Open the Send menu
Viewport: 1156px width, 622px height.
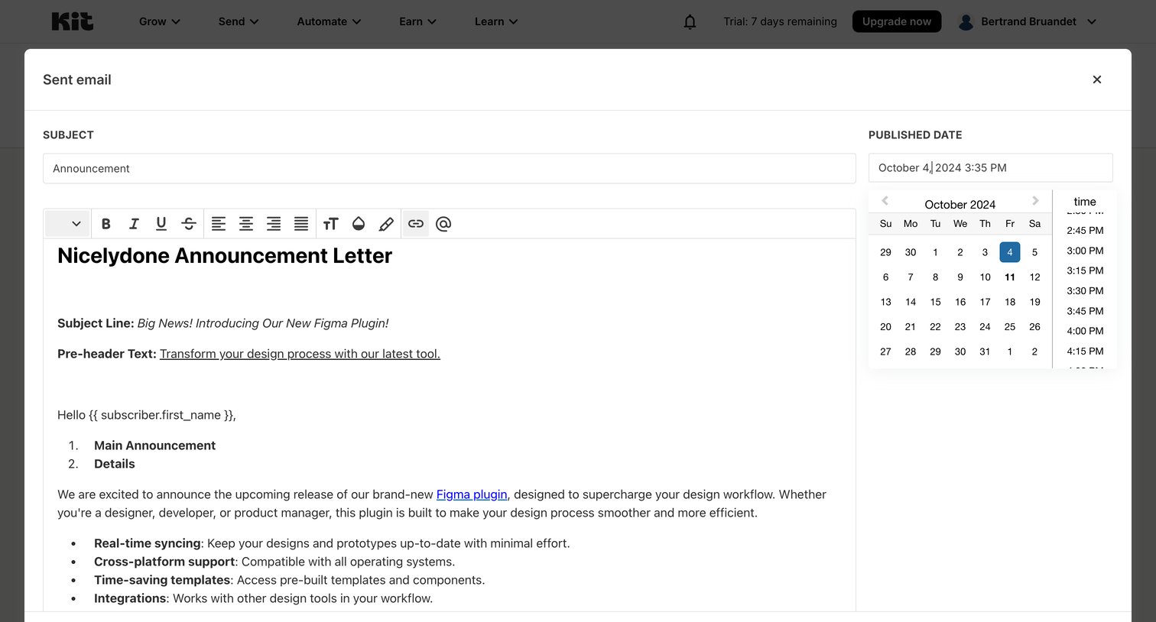[239, 21]
